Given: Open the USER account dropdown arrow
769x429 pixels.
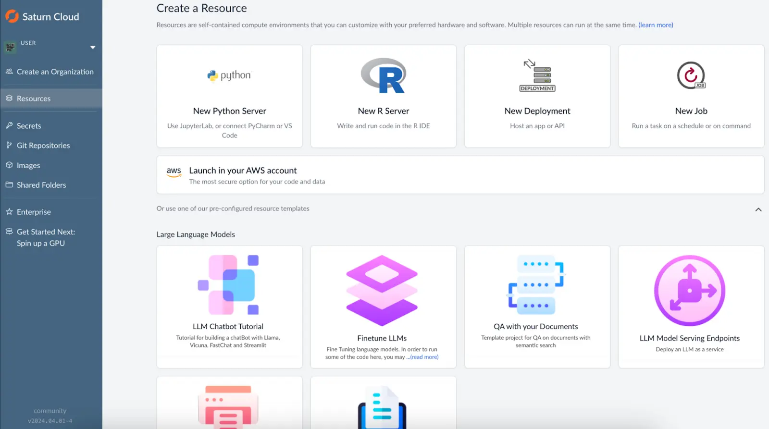Looking at the screenshot, I should tap(93, 47).
